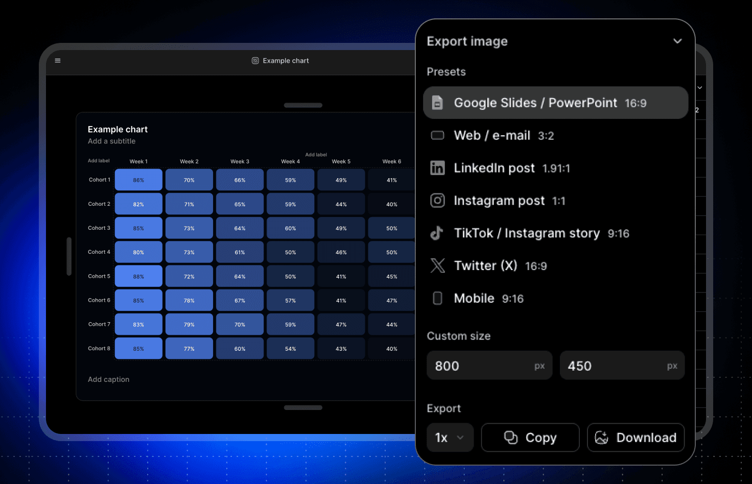Select the Instagram post 1:1 preset

pos(509,201)
